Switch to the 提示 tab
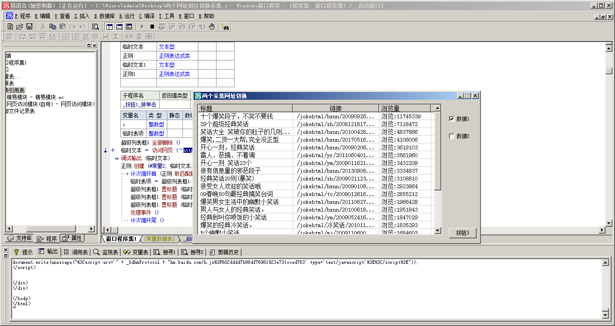 23,252
